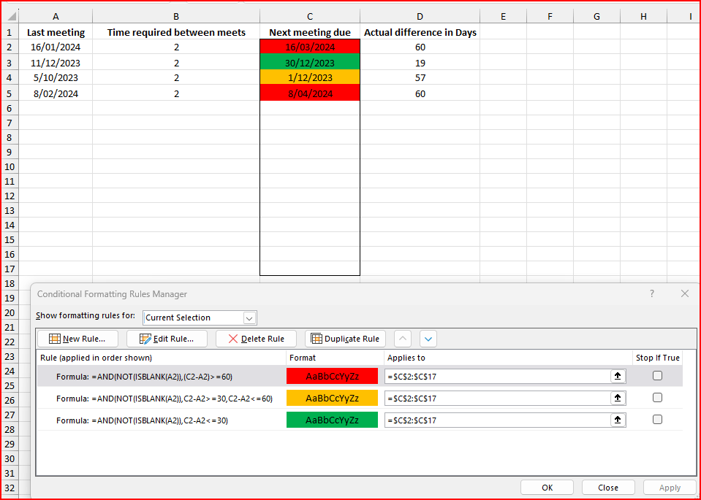The height and width of the screenshot is (500, 701).
Task: Collapse range selector for orange rule's Applies to
Action: 618,398
